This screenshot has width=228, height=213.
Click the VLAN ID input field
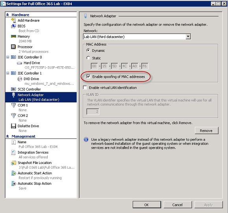pos(93,112)
